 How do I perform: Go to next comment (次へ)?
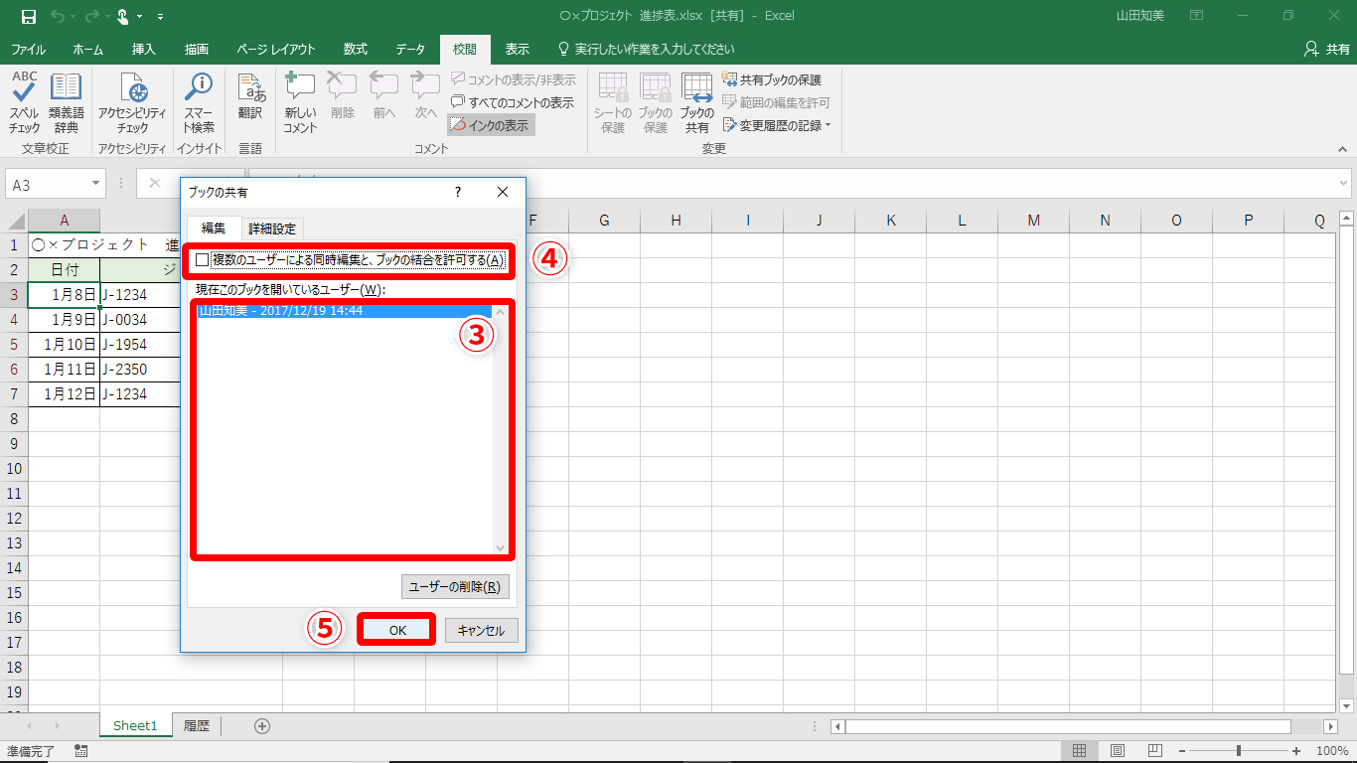426,97
